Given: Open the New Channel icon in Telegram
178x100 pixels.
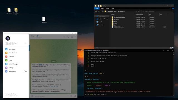Looking at the screenshot, I should click(6, 53).
